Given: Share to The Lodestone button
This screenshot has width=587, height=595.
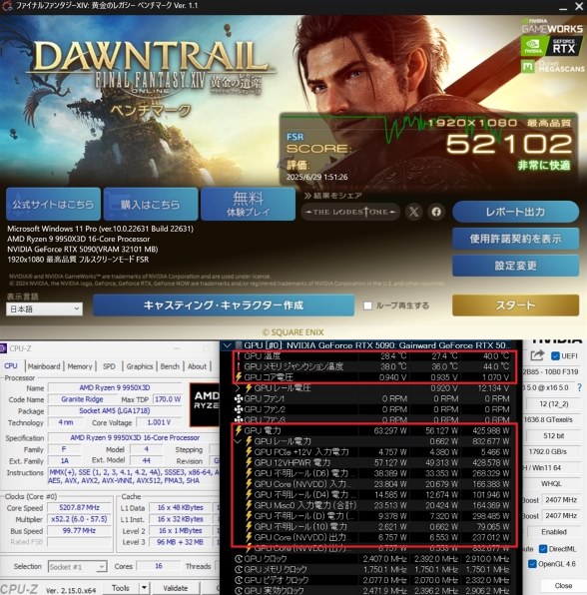Looking at the screenshot, I should (x=350, y=212).
